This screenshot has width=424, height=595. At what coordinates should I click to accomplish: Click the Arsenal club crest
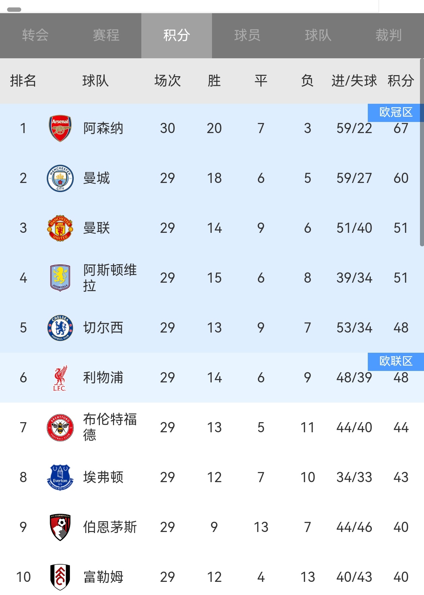point(60,128)
